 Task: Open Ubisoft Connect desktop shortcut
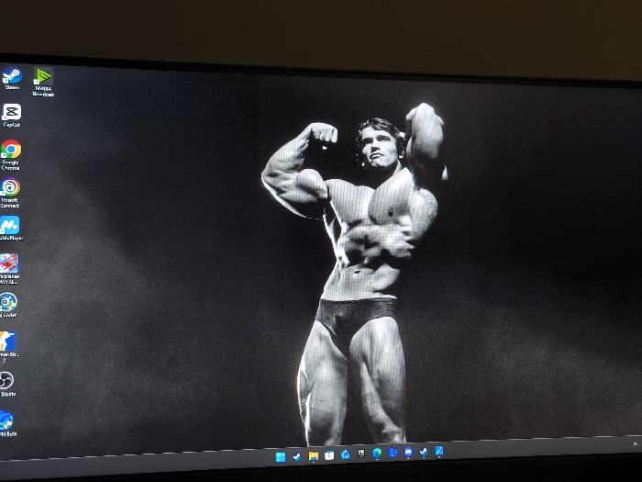[10, 193]
